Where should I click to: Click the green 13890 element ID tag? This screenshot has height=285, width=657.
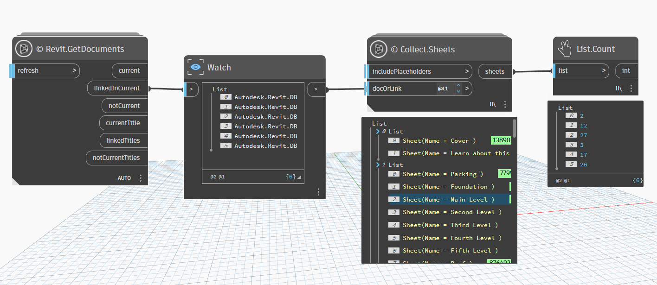click(501, 140)
